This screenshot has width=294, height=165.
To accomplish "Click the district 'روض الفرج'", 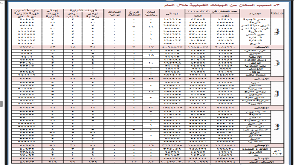I will (255, 92).
